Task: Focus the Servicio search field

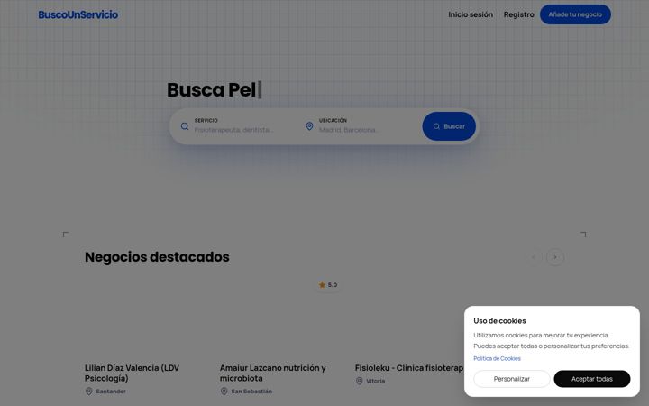Action: click(240, 130)
